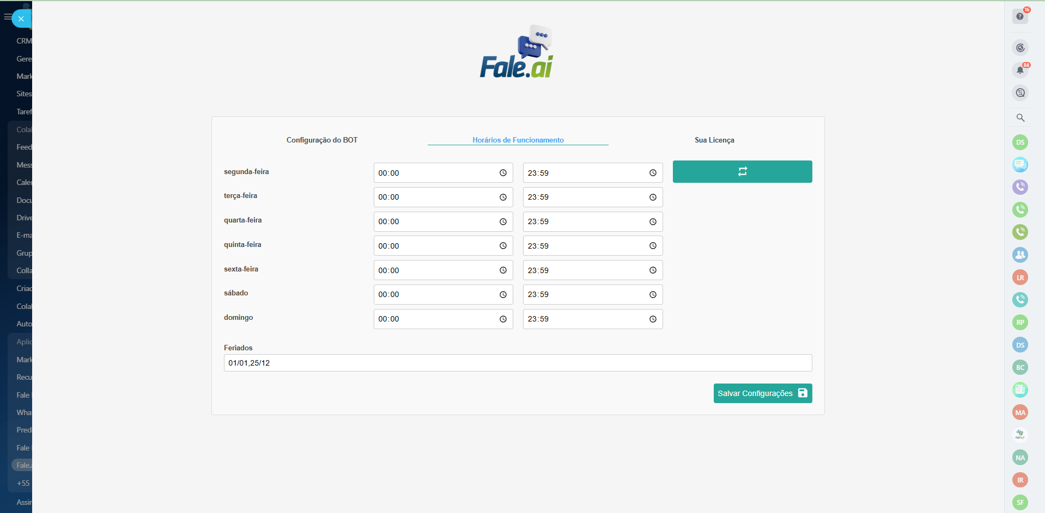Click the search magnifier in right sidebar
Screen dimensions: 1045x513
(1020, 118)
